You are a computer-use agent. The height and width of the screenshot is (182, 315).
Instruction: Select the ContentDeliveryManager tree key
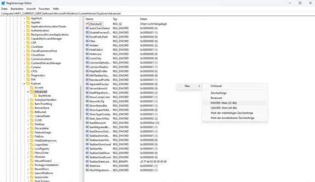coord(46,63)
